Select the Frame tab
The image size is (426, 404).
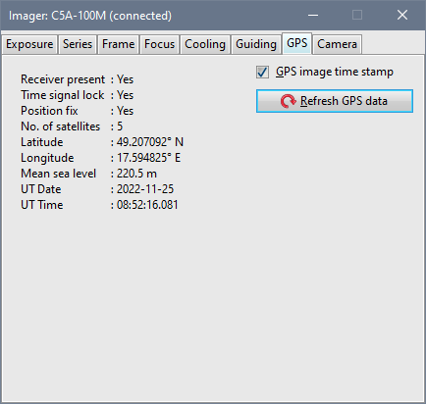click(x=118, y=44)
